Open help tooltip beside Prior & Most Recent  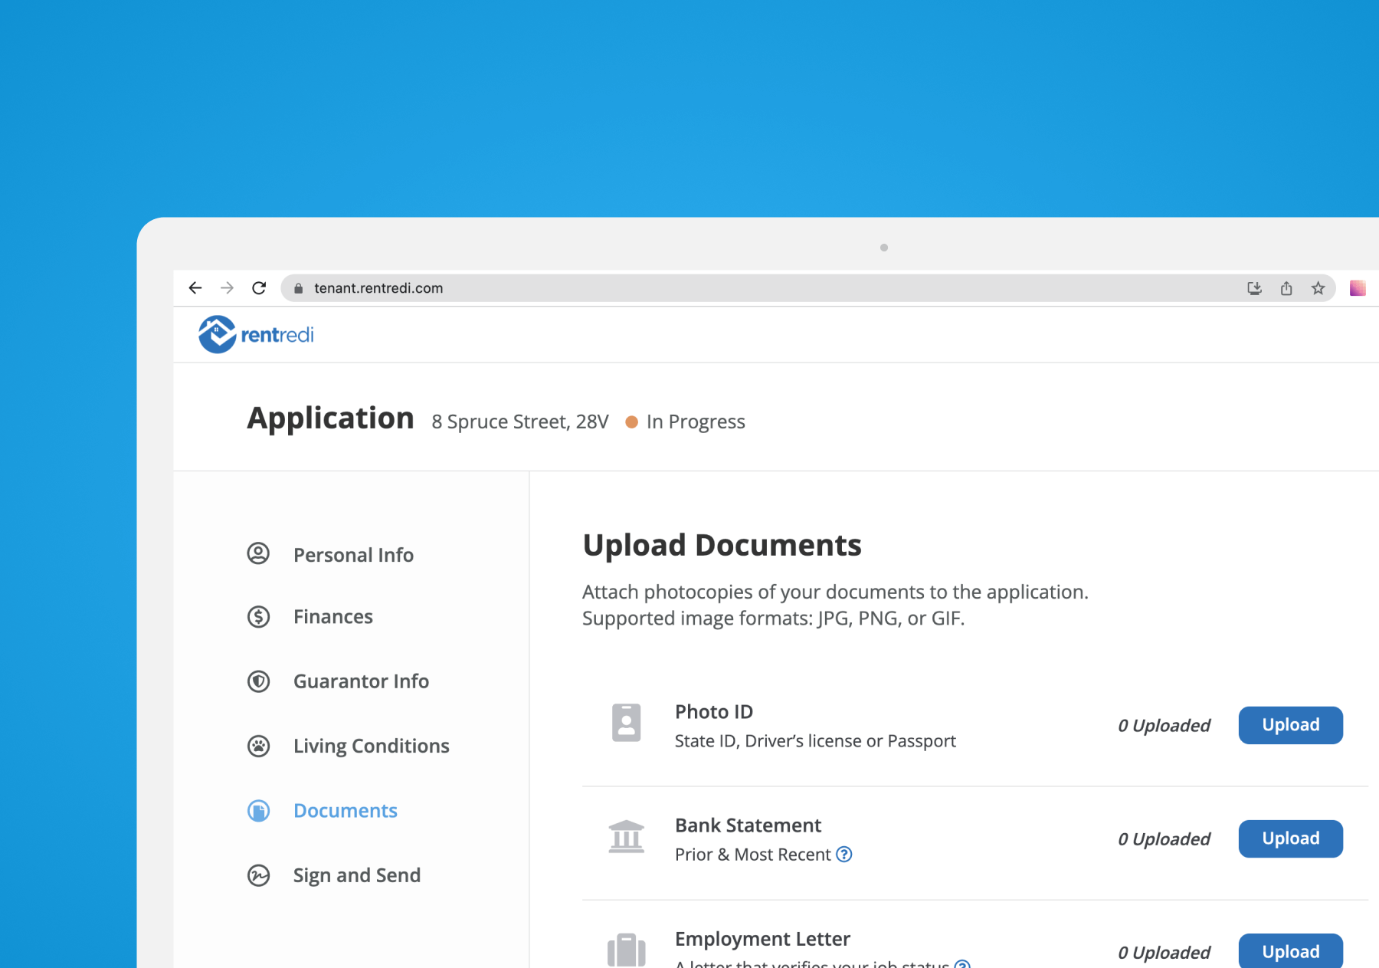point(845,854)
